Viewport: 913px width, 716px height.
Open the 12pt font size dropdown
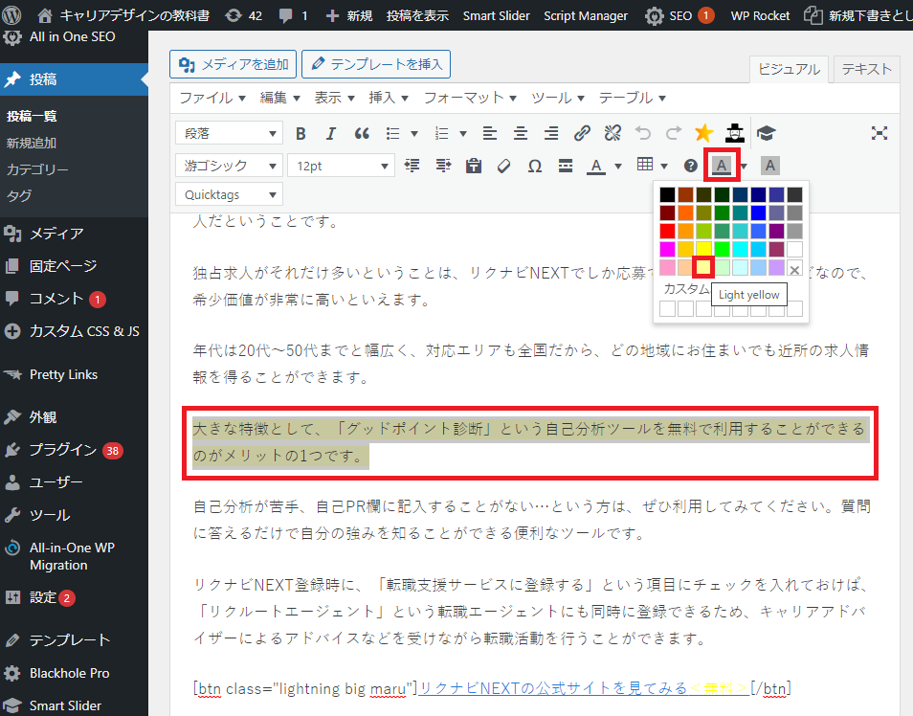pyautogui.click(x=341, y=166)
